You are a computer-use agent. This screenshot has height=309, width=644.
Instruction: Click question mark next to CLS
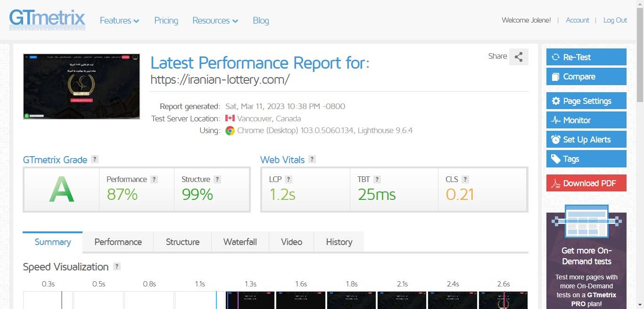pyautogui.click(x=465, y=179)
